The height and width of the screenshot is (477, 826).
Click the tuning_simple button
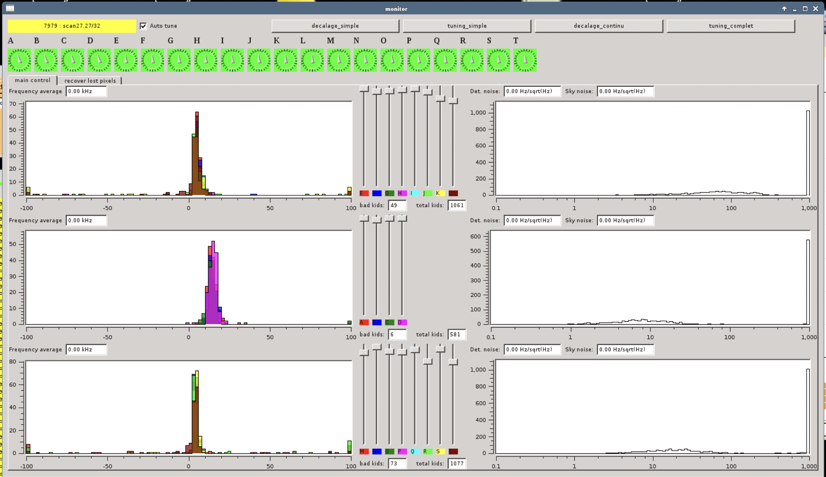point(467,26)
